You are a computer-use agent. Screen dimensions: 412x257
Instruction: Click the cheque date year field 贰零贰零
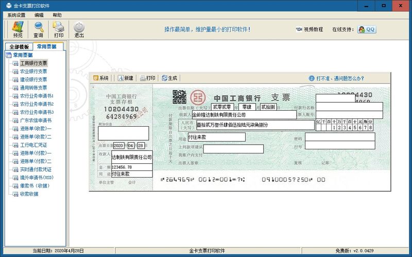point(222,107)
